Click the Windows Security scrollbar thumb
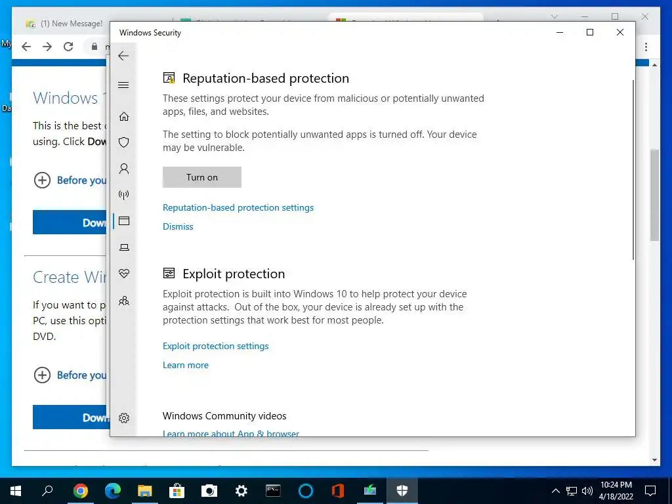672x504 pixels. point(633,169)
